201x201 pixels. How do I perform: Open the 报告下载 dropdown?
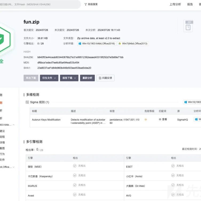pos(69,78)
